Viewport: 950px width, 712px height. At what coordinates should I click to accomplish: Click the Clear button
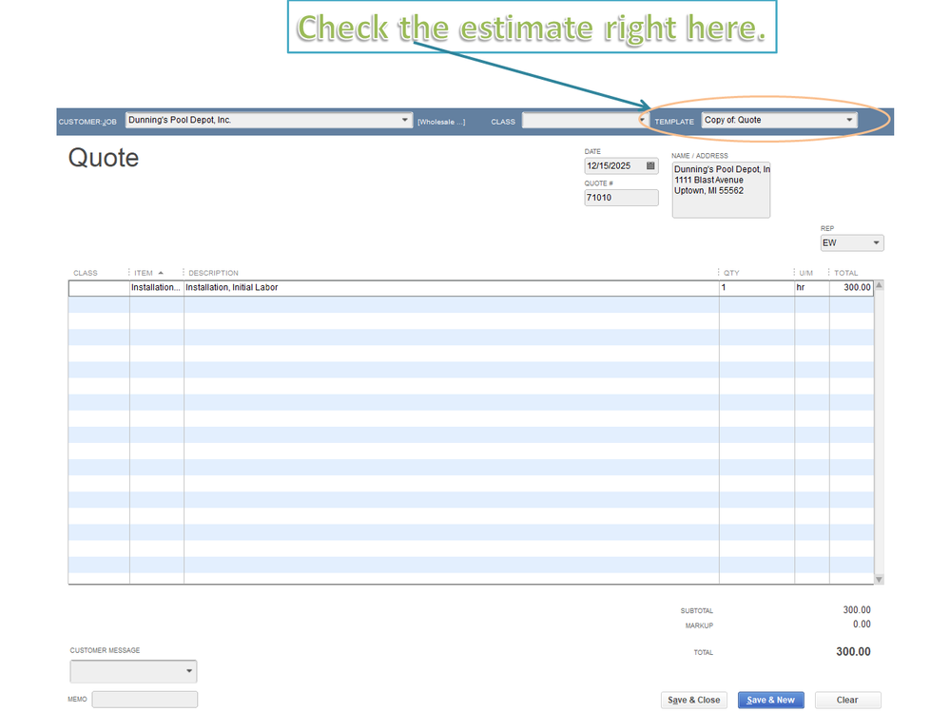click(847, 700)
